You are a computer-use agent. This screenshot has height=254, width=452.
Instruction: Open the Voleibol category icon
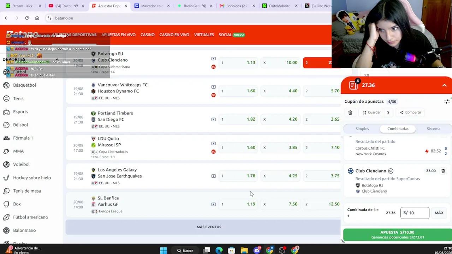click(6, 164)
